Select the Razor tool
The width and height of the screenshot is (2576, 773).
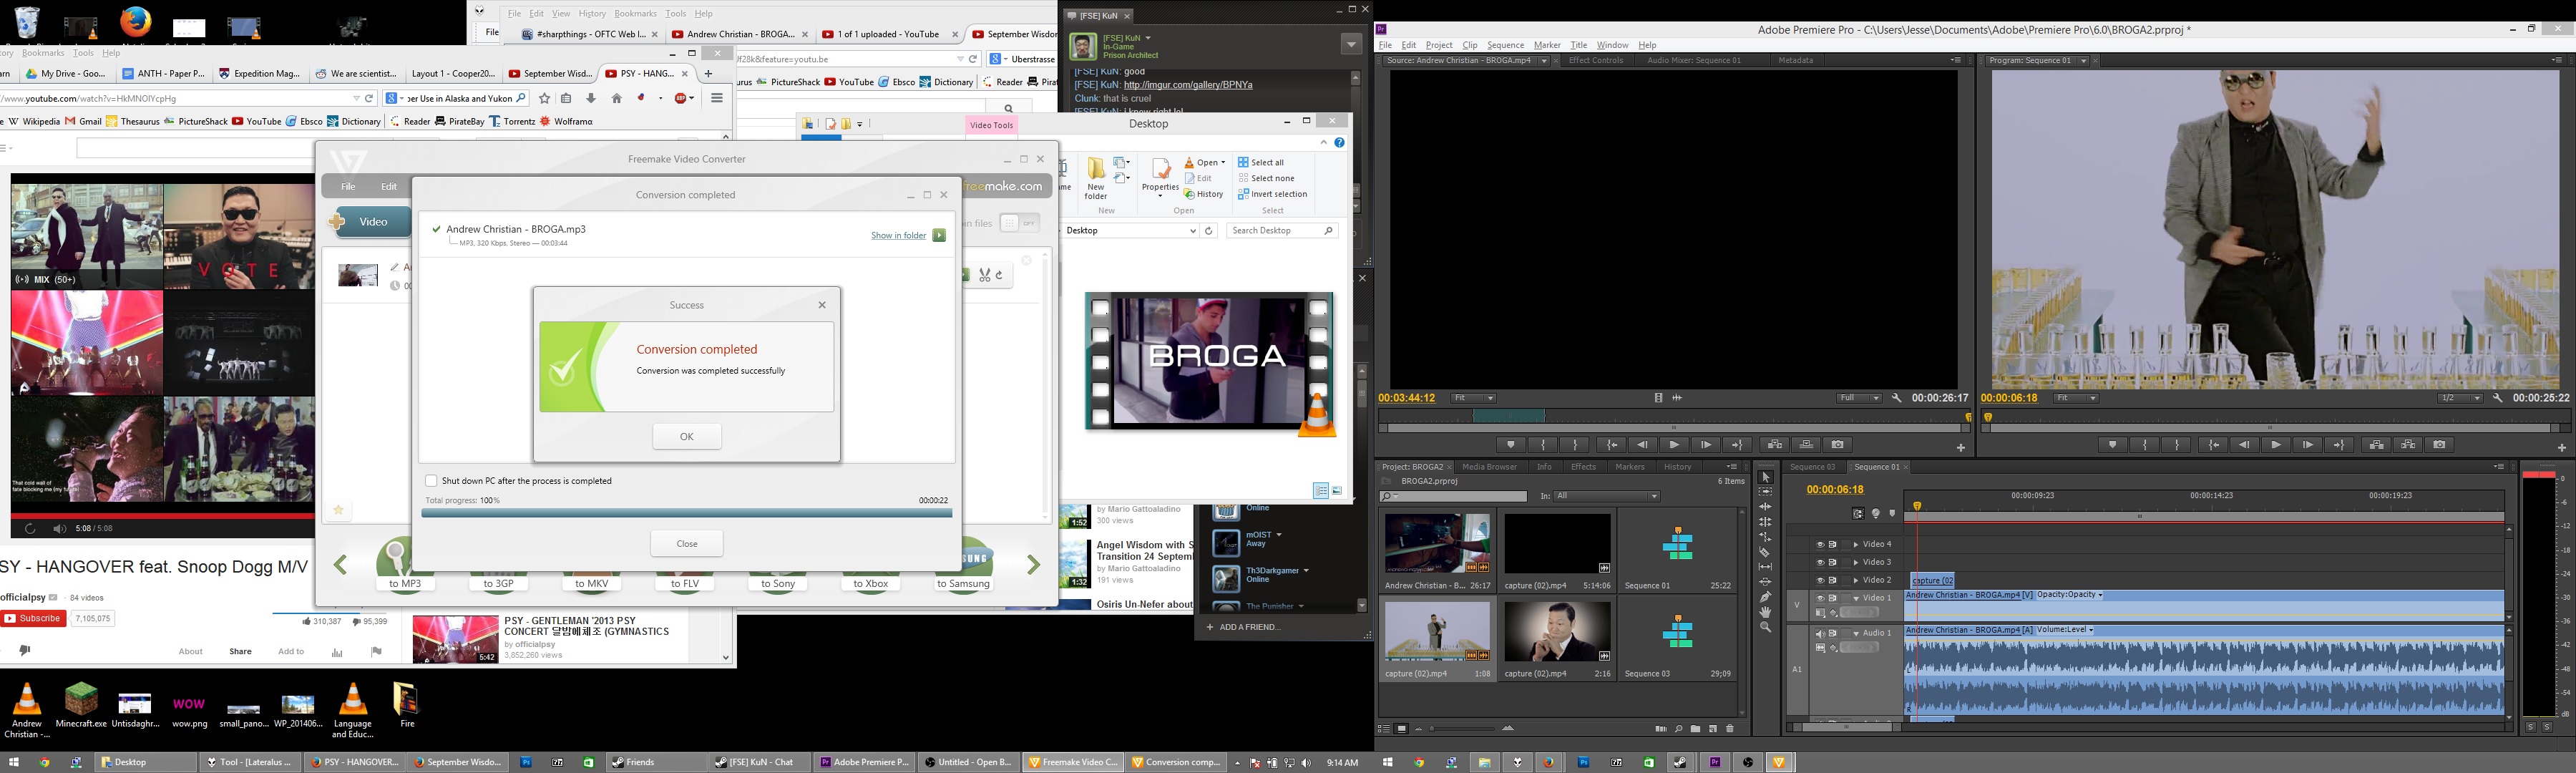click(x=1765, y=552)
